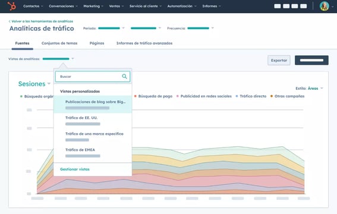Open the user avatar menu
337x214 pixels.
click(324, 6)
